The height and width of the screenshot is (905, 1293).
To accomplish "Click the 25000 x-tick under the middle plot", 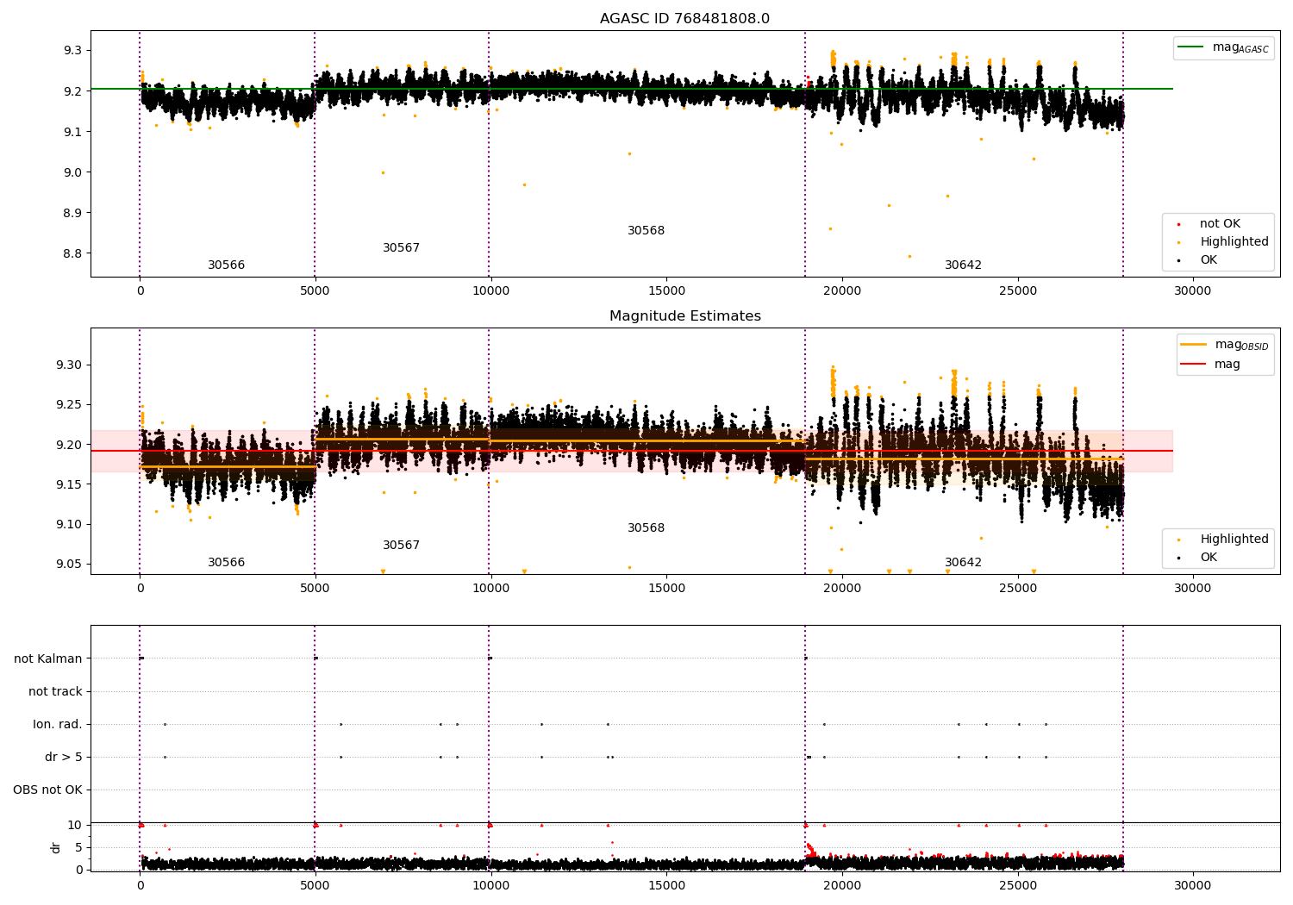I will click(1017, 589).
